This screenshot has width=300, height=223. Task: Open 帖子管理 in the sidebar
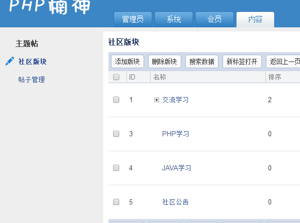(x=31, y=79)
